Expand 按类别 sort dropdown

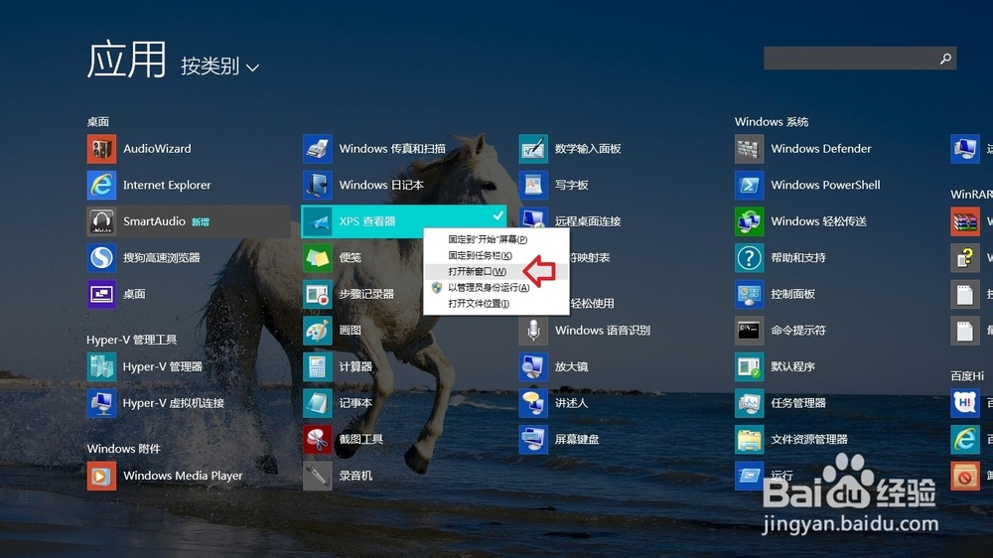219,66
